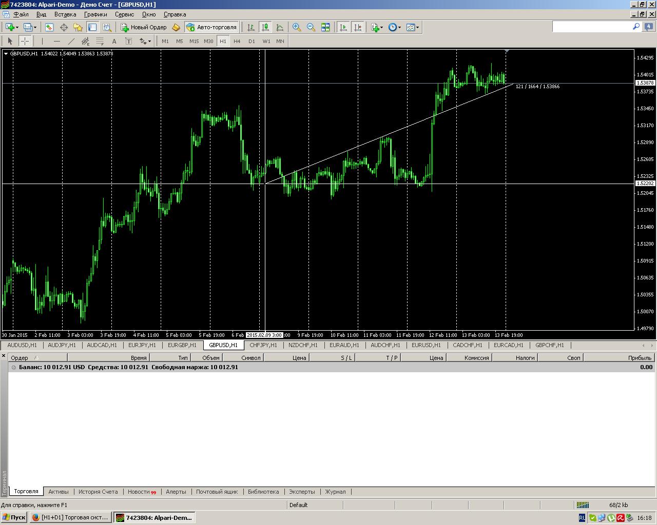Select the Crosshair tool
657x525 pixels.
[x=25, y=41]
